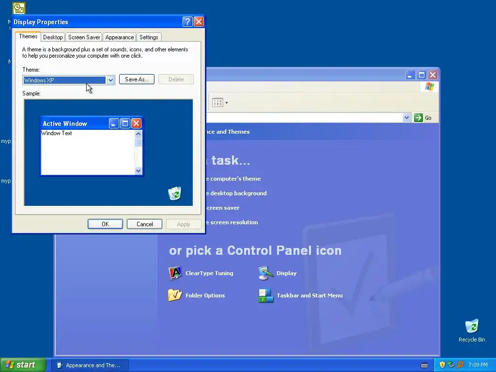This screenshot has width=496, height=372.
Task: Click the computer's theme task link
Action: pyautogui.click(x=233, y=178)
